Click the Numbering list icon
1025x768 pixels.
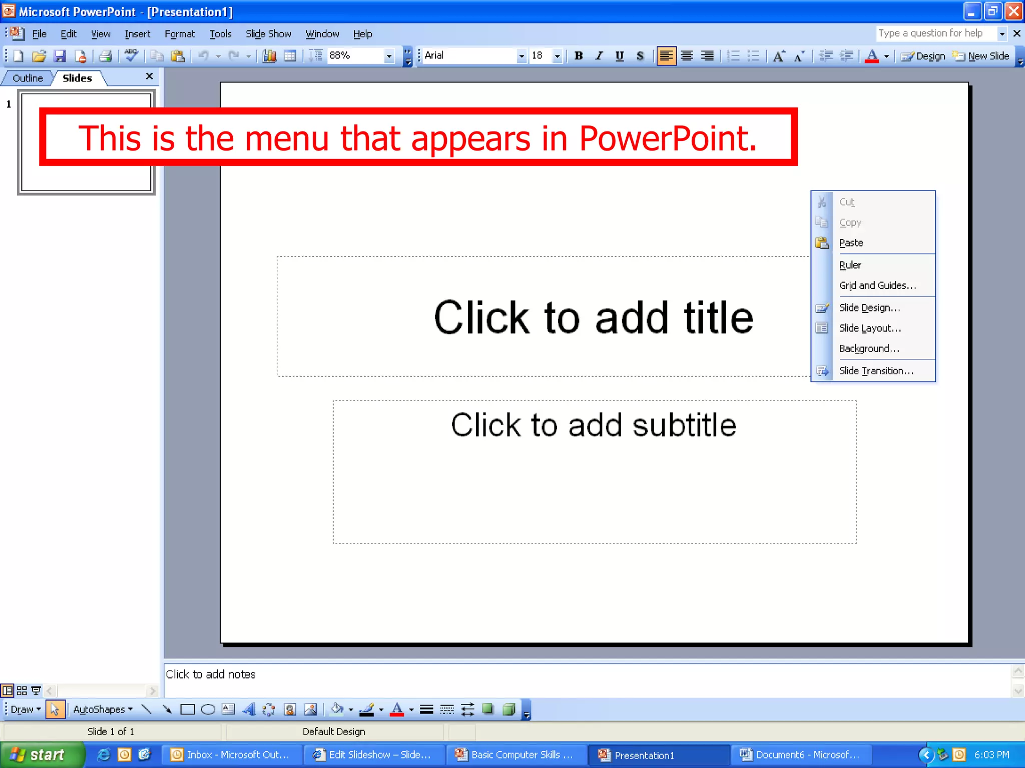(733, 56)
